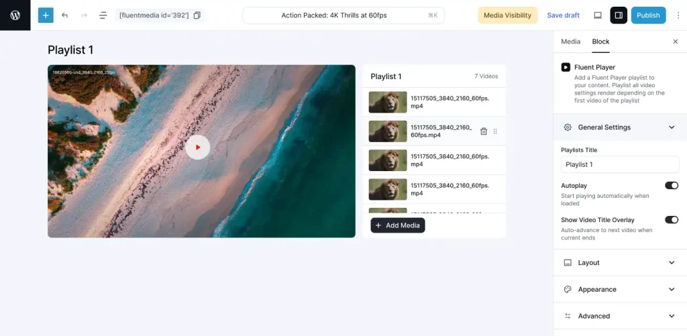
Task: Expand the Advanced section chevron
Action: click(x=672, y=317)
